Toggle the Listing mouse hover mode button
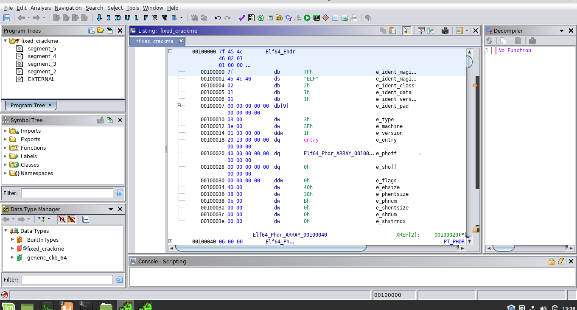This screenshot has height=310, width=577. coord(406,31)
